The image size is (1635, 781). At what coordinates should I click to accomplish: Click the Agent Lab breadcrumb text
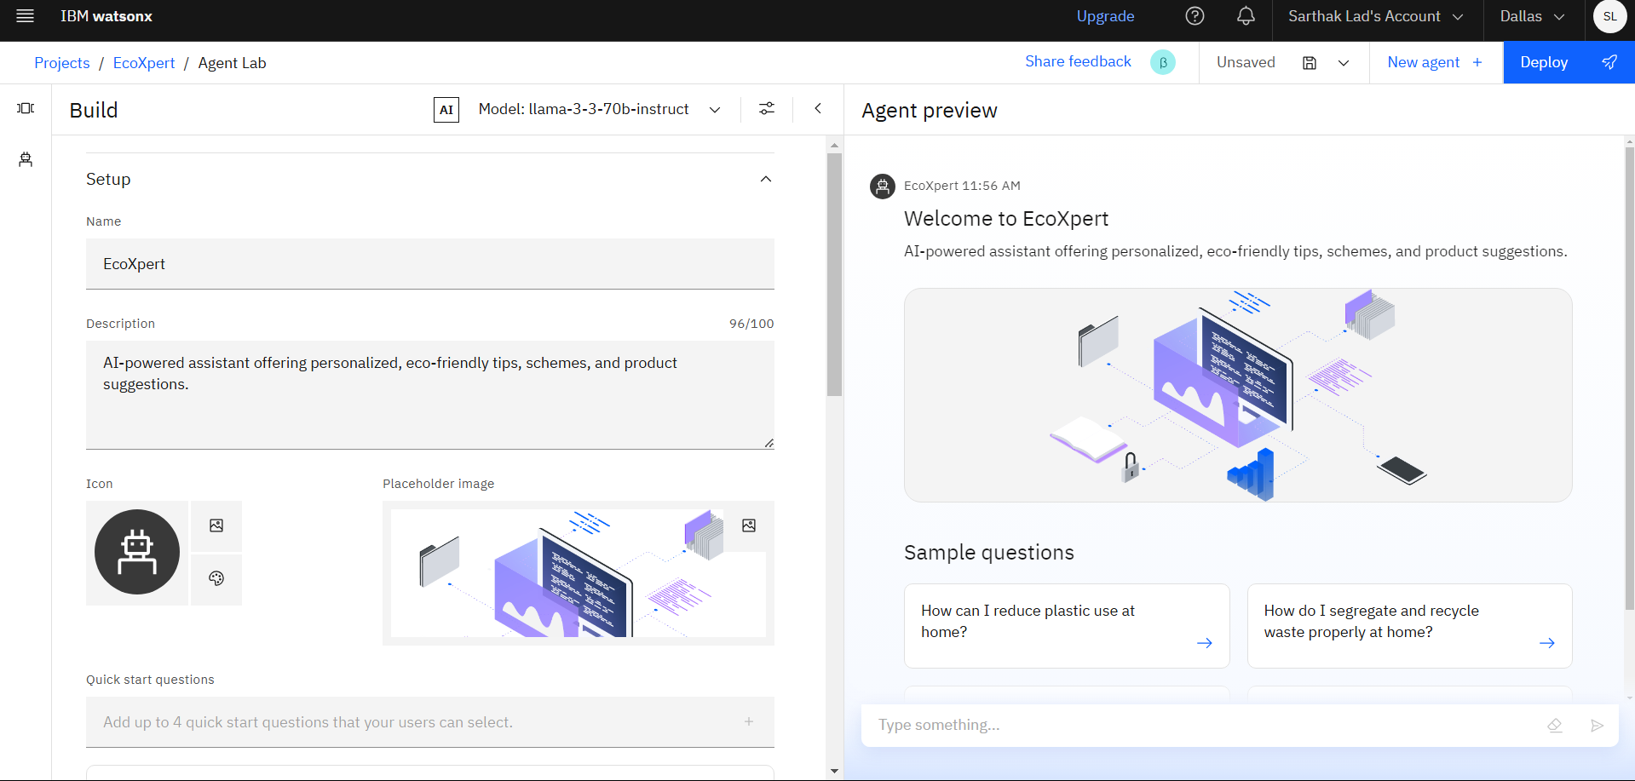[232, 63]
